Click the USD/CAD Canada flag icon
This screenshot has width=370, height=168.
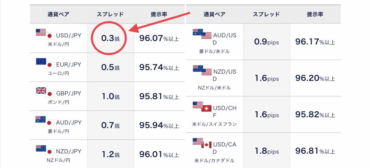coord(206,145)
